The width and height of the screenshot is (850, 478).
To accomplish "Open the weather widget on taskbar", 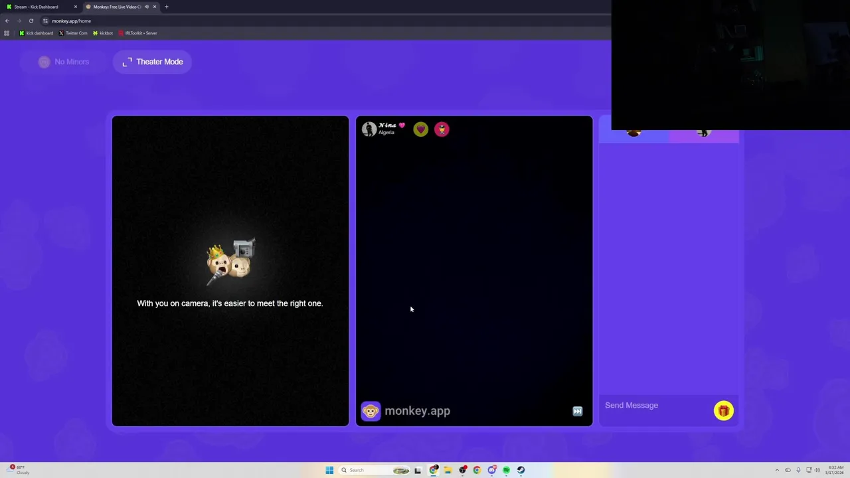I will pos(19,470).
